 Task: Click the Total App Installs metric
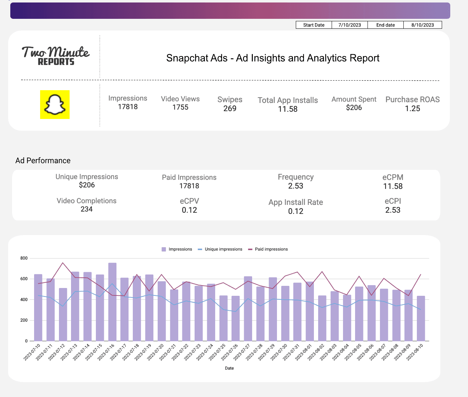tap(288, 104)
